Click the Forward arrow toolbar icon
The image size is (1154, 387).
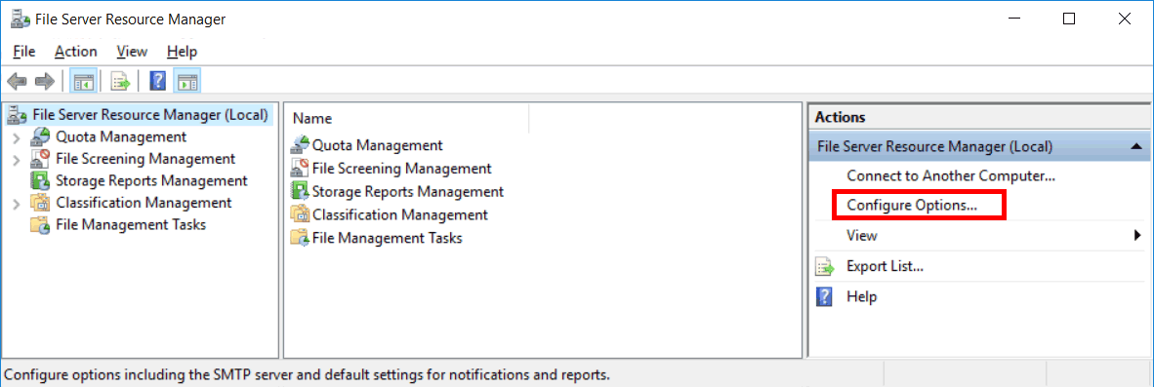(45, 82)
